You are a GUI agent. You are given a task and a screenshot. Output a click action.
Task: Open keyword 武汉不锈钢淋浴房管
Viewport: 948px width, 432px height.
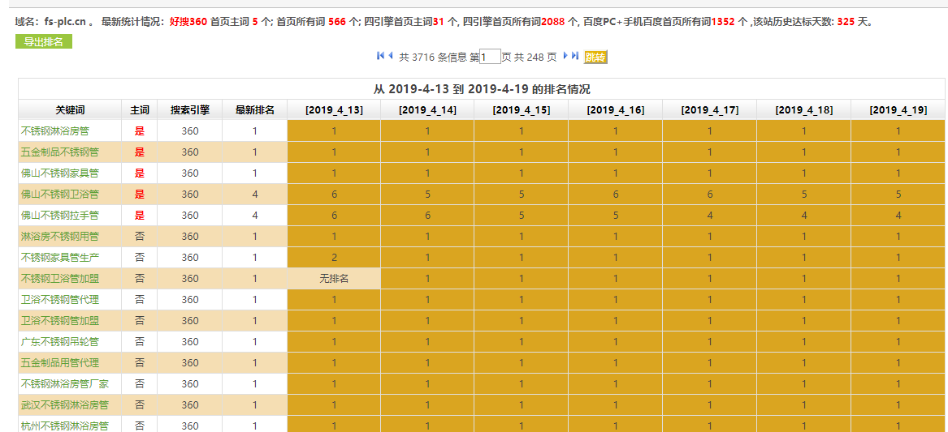click(64, 405)
